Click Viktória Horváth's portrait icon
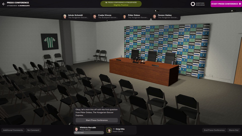The image size is (242, 136). (77, 129)
